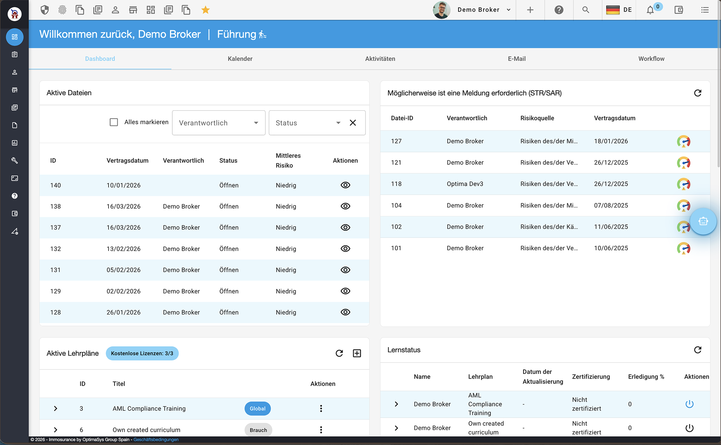Screen dimensions: 721x445
Task: Click the fingerprint icon in top toolbar
Action: click(x=62, y=10)
